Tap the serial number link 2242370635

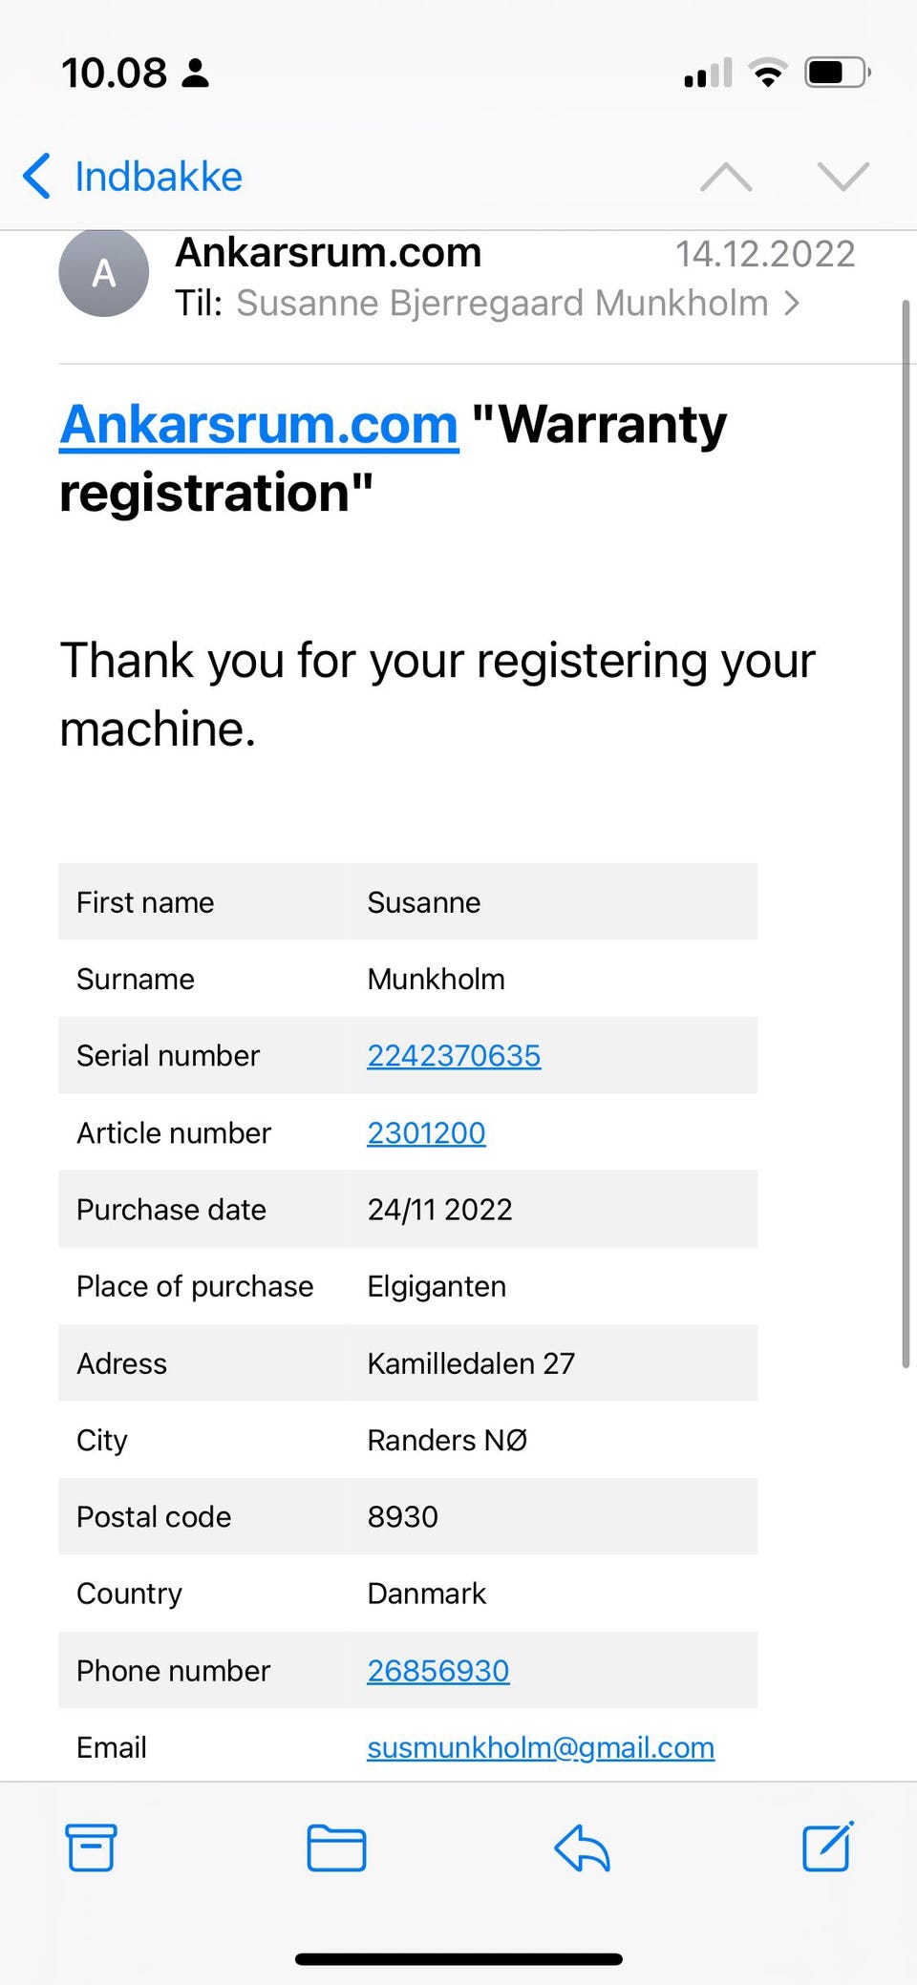(x=454, y=1055)
